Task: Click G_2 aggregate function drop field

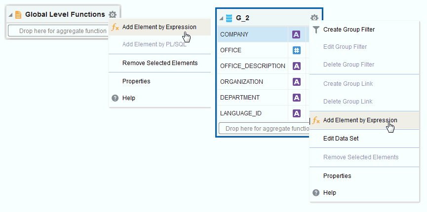Action: [264, 129]
